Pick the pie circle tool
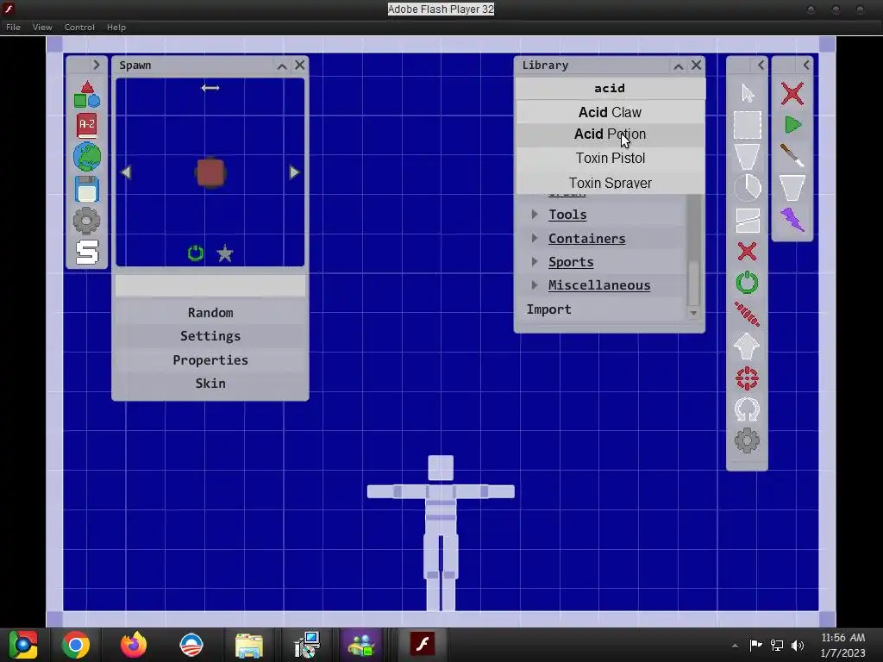883x662 pixels. click(x=748, y=188)
